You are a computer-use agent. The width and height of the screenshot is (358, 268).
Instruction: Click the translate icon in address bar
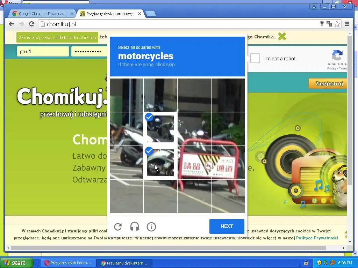[x=329, y=24]
